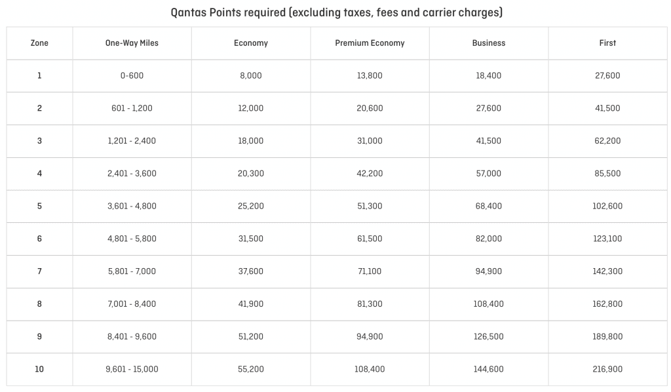The image size is (671, 392).
Task: Select the One-Way Miles column header
Action: [x=132, y=43]
